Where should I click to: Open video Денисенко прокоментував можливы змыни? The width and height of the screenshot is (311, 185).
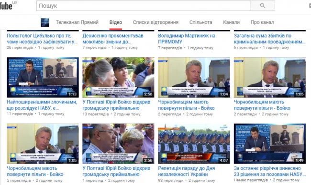click(x=113, y=39)
